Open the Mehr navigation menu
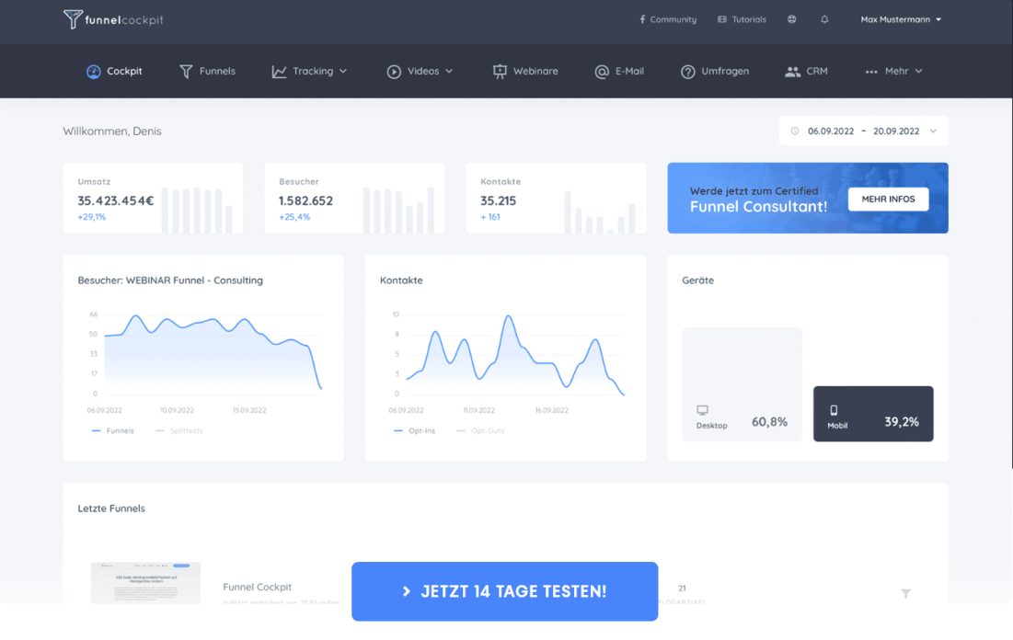Viewport: 1013px width, 640px height. coord(893,71)
